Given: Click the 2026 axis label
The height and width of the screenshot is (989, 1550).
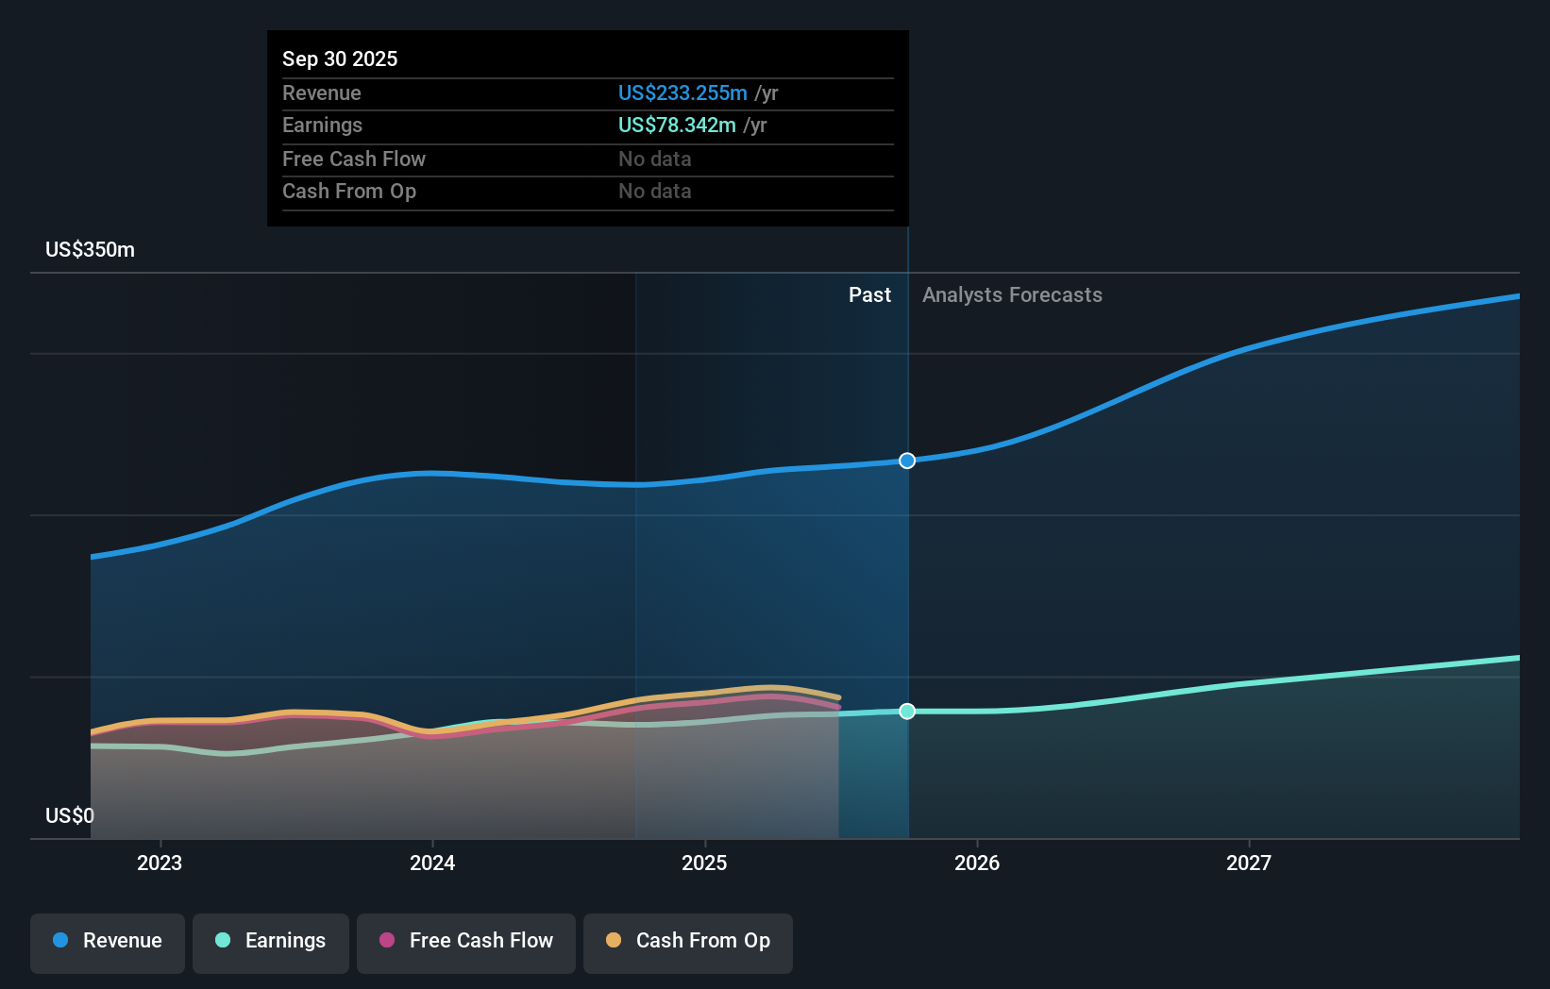Looking at the screenshot, I should (x=978, y=863).
